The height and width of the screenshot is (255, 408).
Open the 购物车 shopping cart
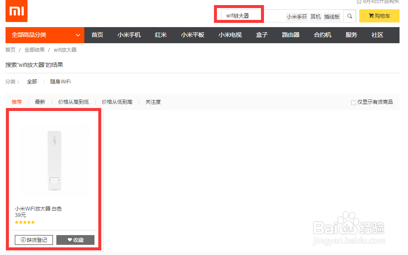click(379, 16)
